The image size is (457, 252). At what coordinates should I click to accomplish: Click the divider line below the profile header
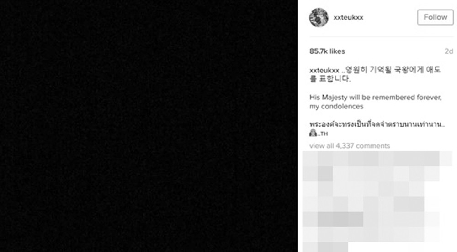pyautogui.click(x=381, y=37)
